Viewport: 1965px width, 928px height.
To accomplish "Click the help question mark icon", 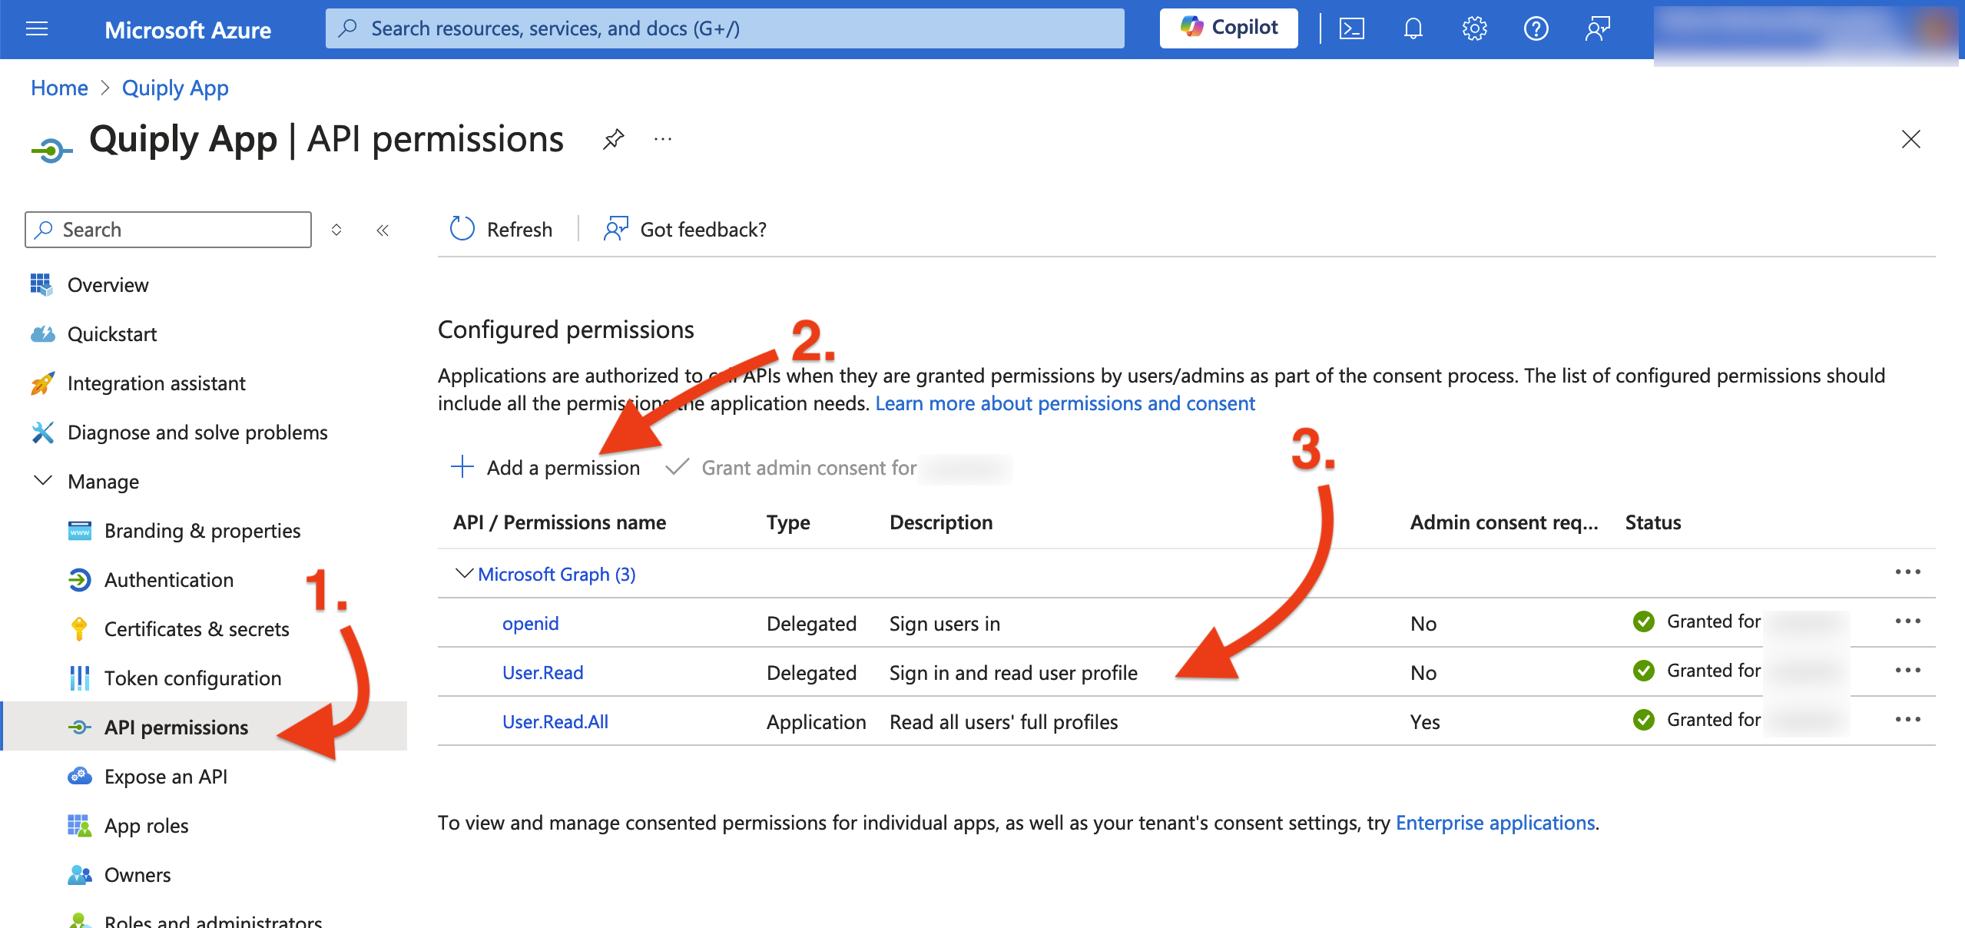I will (x=1536, y=29).
